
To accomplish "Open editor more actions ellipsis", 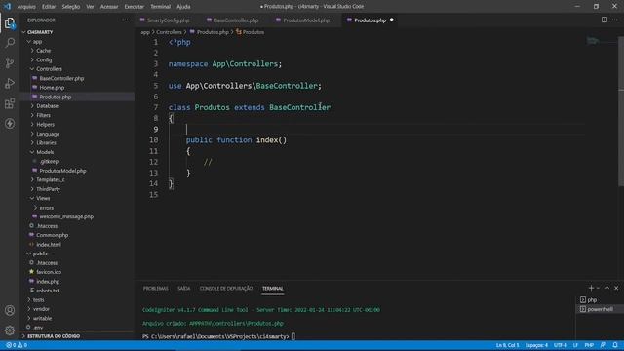I will pos(615,19).
